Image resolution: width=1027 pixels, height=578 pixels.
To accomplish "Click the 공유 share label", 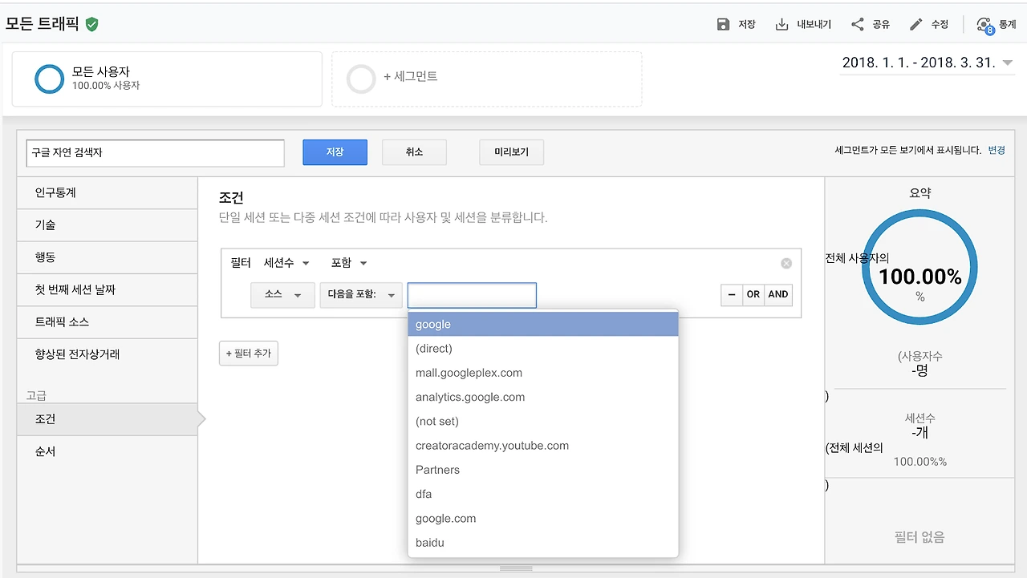I will pyautogui.click(x=881, y=25).
